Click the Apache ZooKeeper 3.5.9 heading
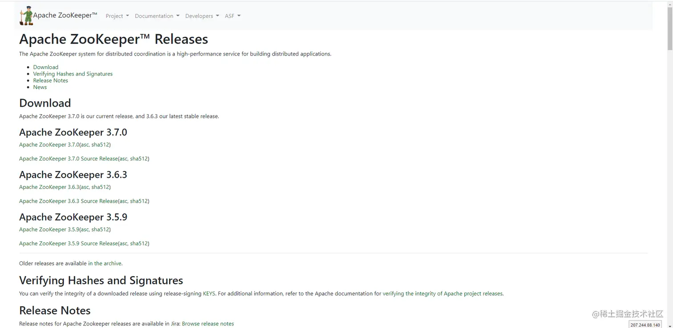 [73, 217]
